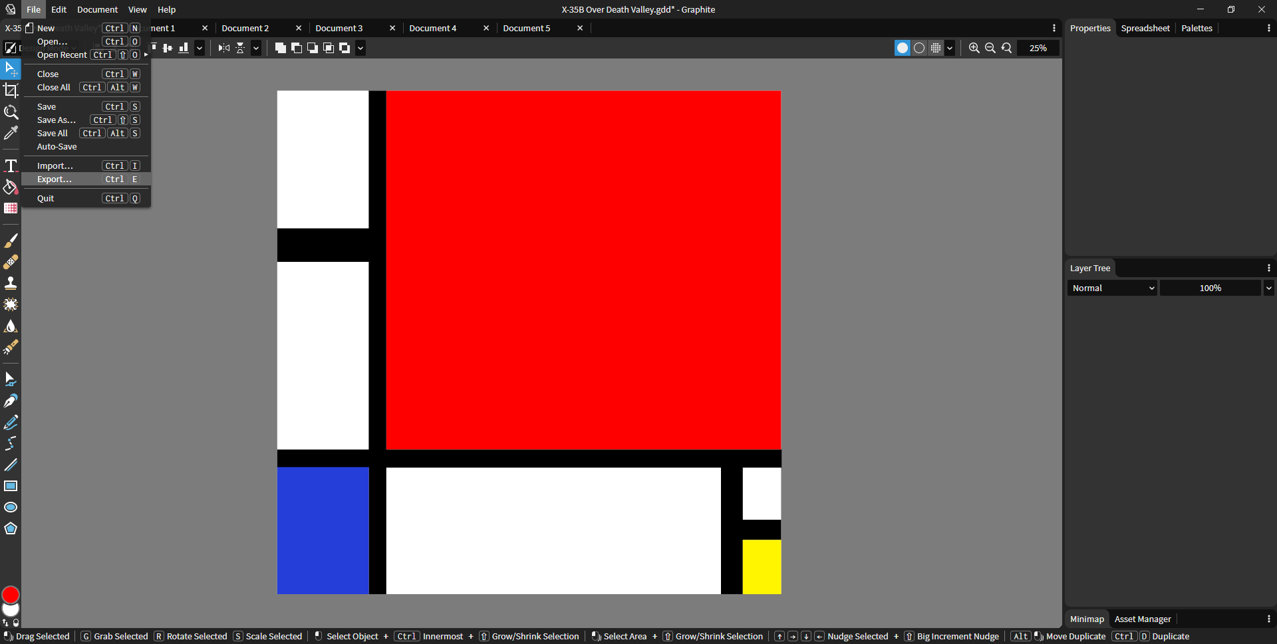
Task: Expand the Open Recent submenu arrow
Action: (x=146, y=54)
